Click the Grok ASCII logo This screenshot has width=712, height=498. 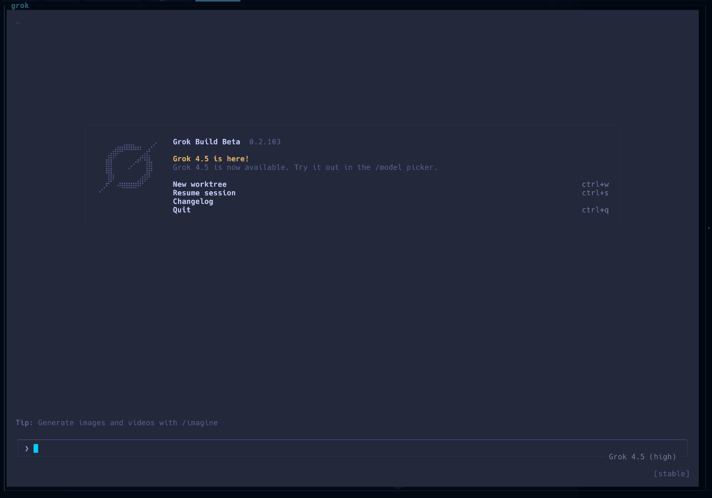click(128, 168)
